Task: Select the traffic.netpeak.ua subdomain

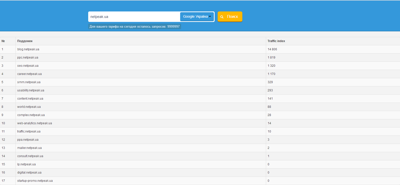Action: click(29, 131)
